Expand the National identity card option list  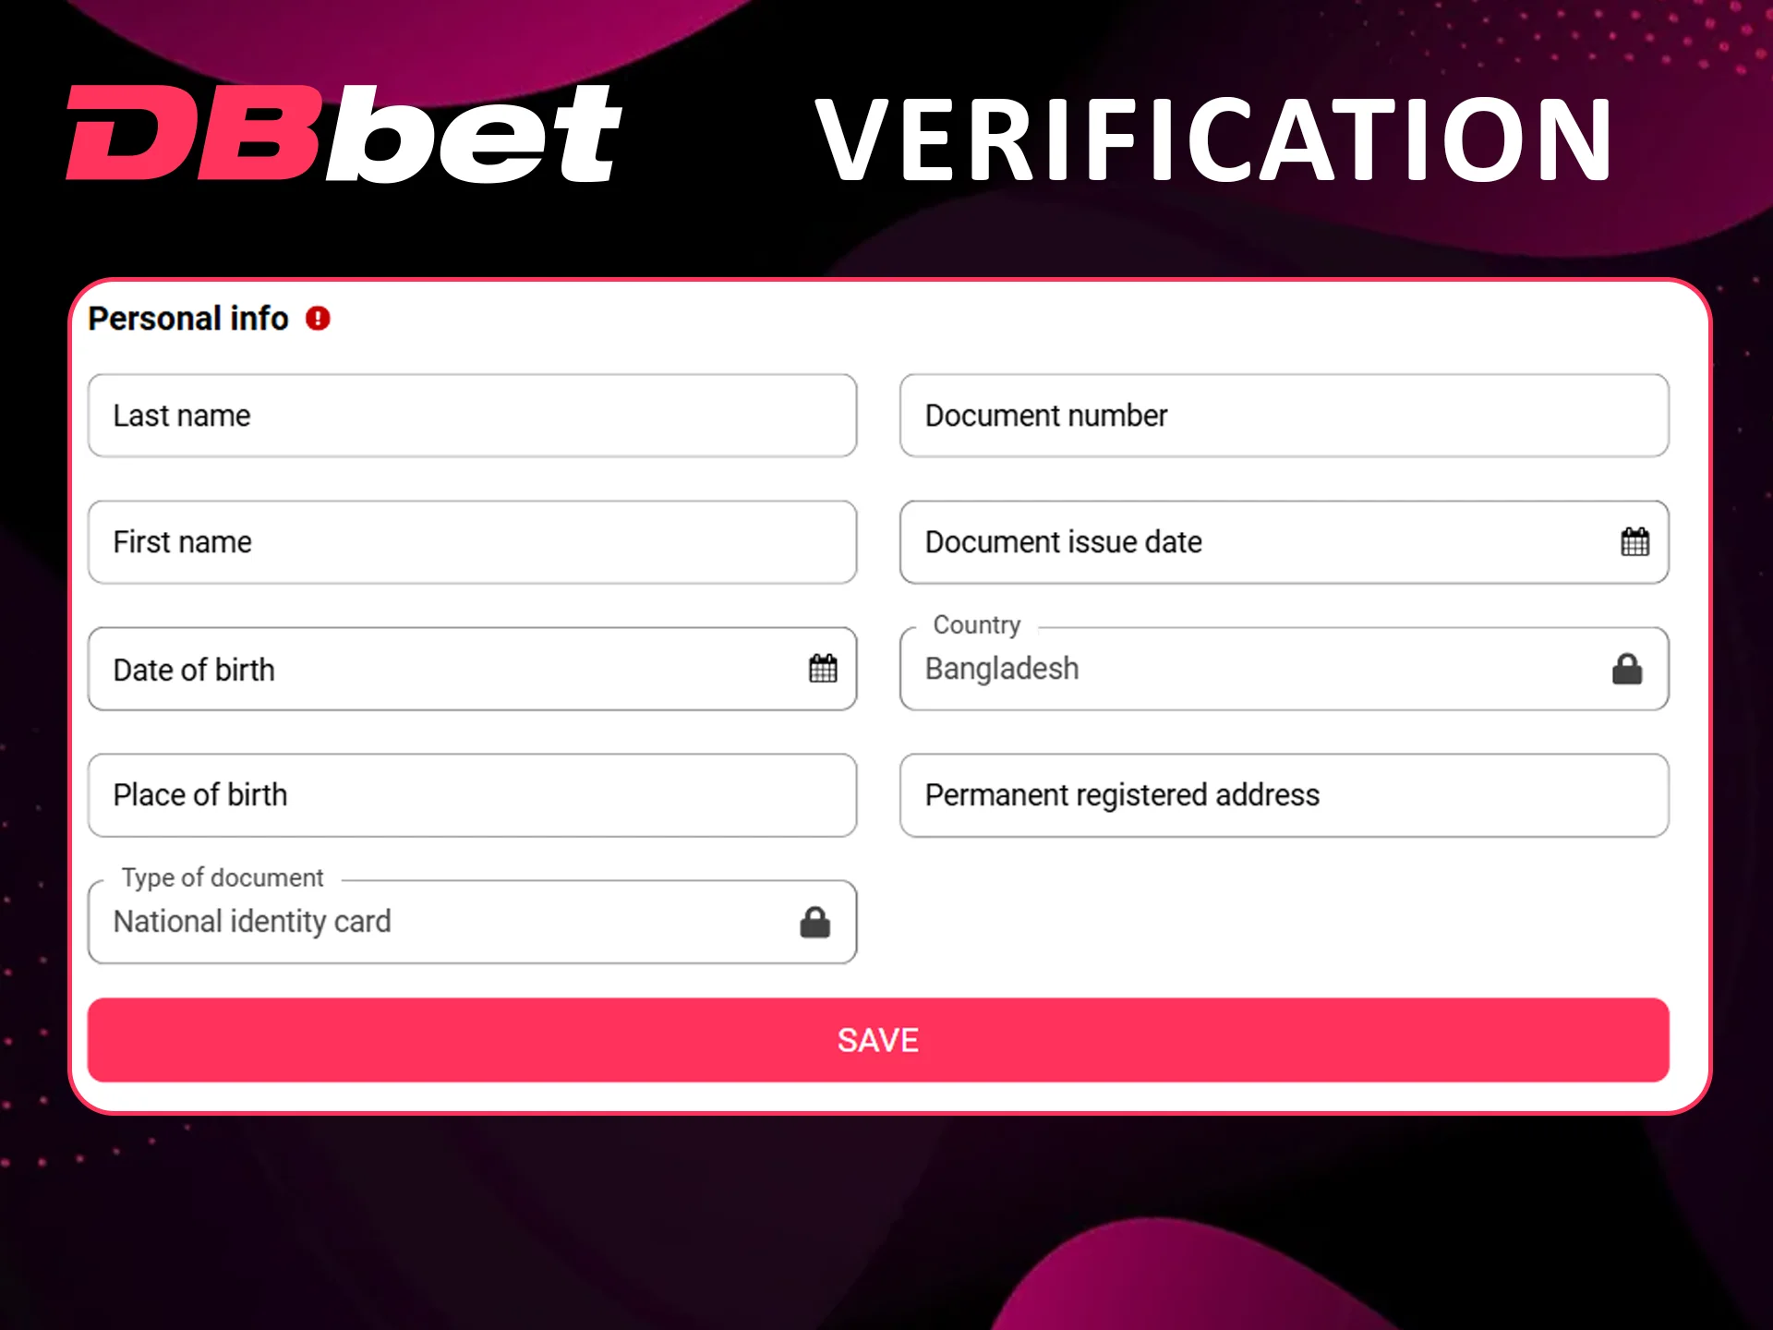click(471, 921)
